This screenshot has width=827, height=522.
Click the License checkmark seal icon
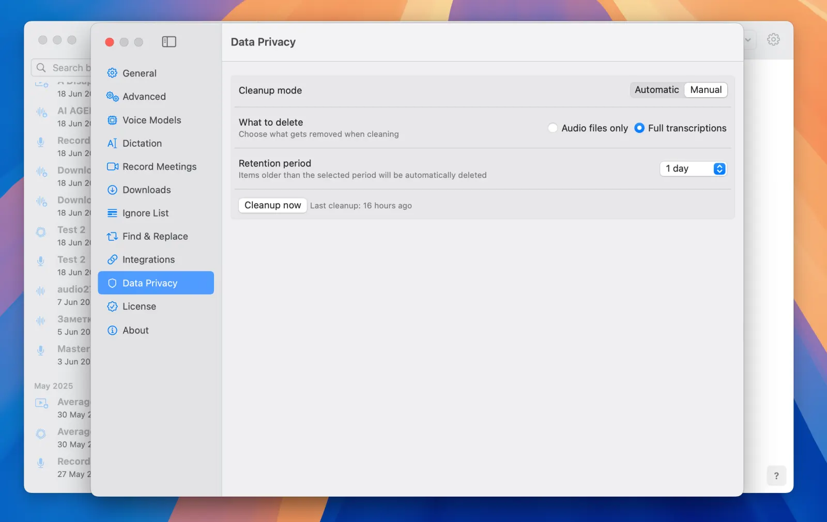tap(112, 306)
